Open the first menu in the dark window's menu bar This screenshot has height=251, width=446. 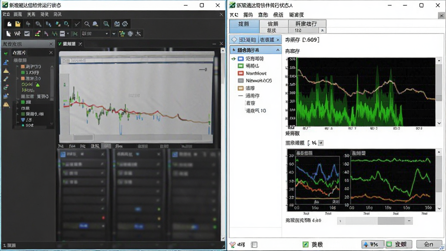coord(6,14)
